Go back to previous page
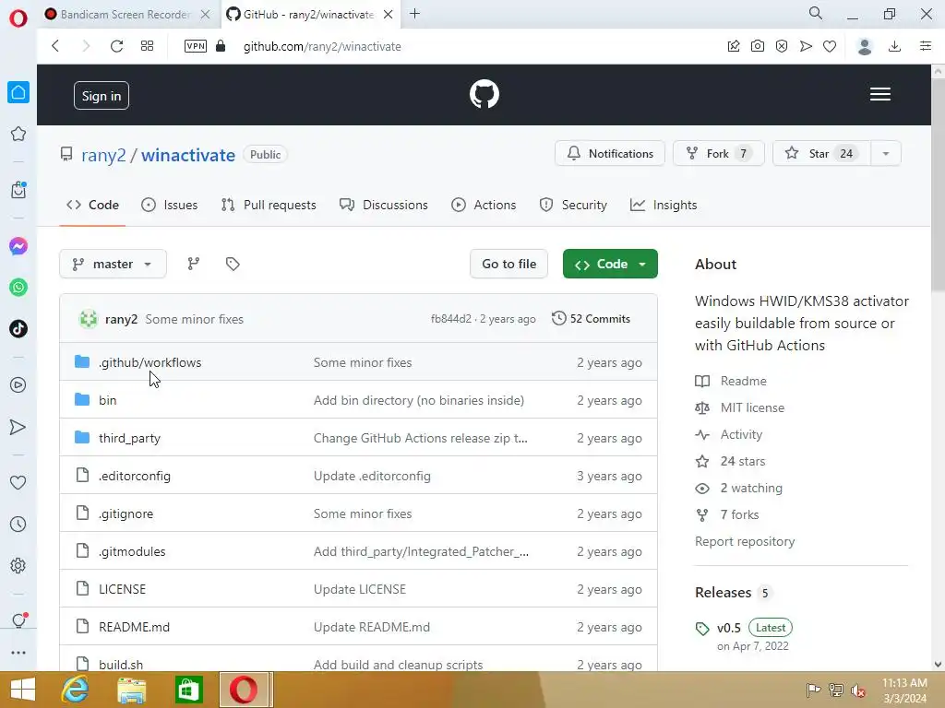Image resolution: width=945 pixels, height=708 pixels. [x=55, y=46]
